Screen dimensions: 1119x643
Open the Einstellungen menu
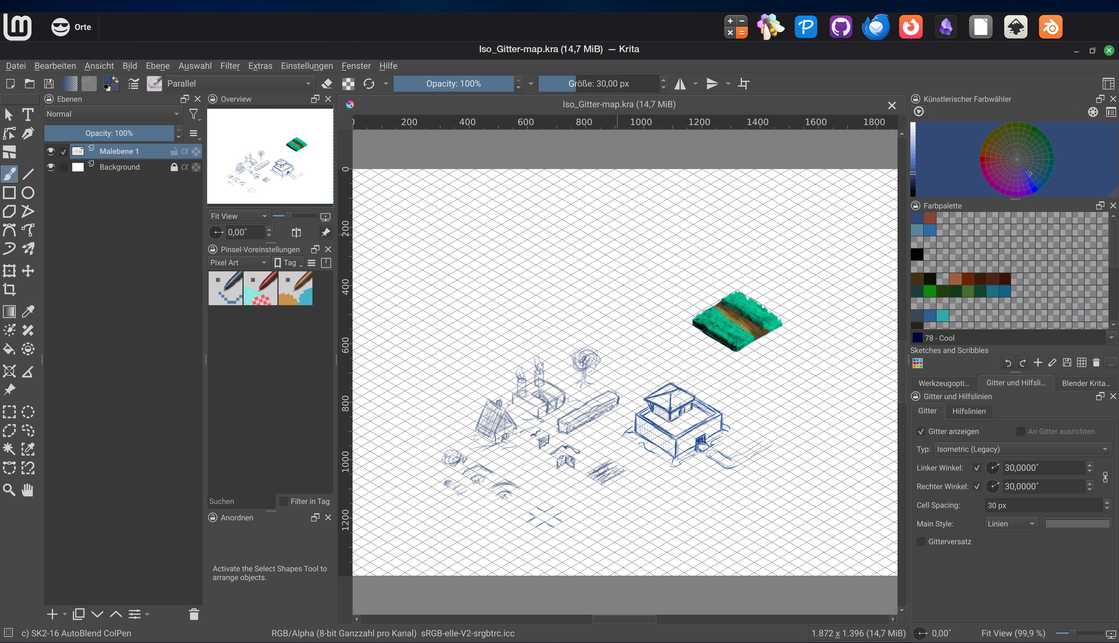307,66
